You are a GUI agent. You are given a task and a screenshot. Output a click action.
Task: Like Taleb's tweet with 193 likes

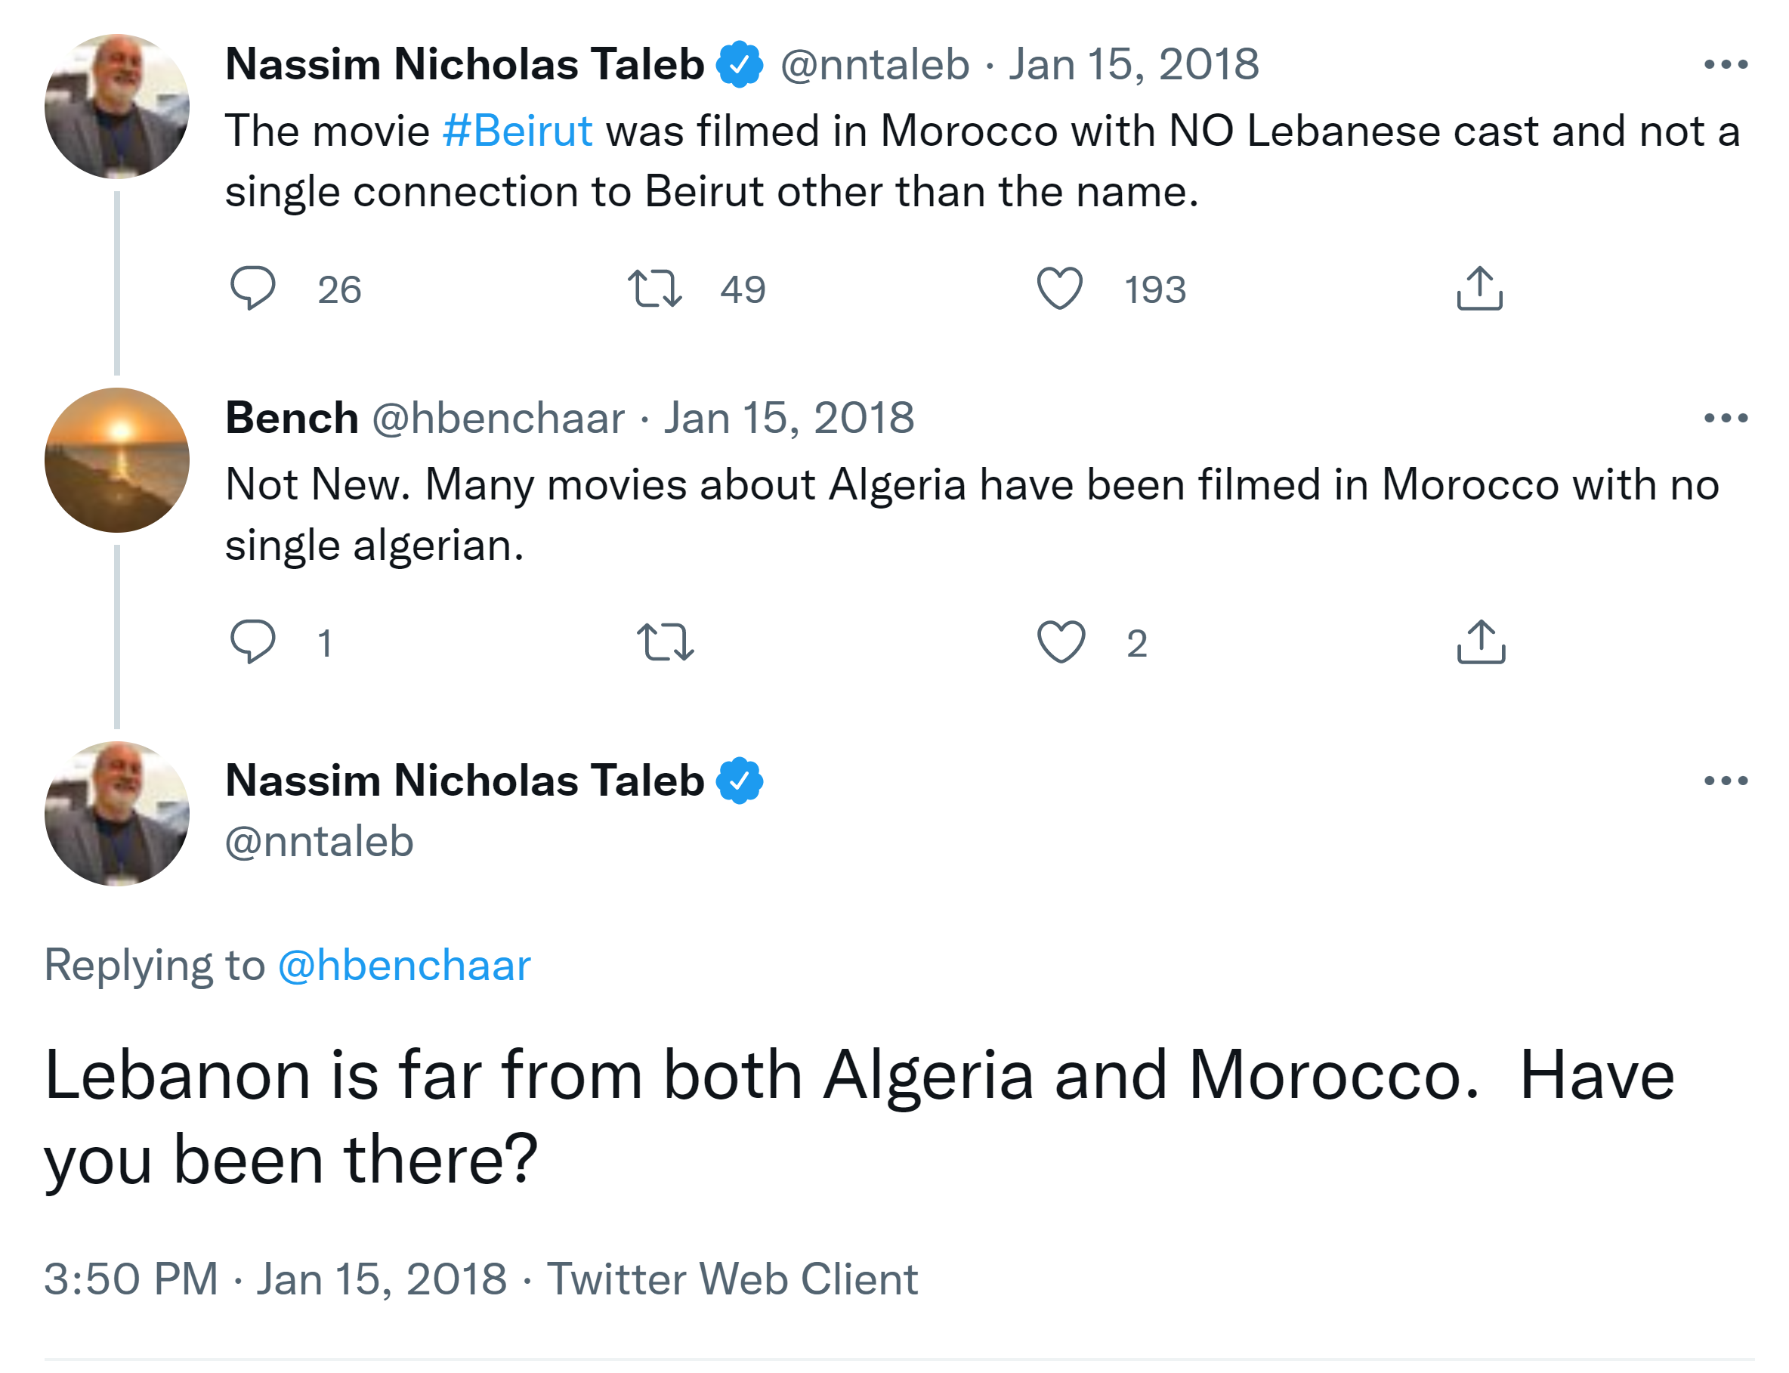[1059, 289]
